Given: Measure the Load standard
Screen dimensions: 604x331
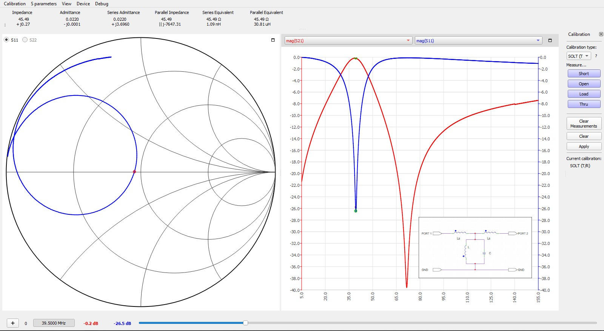Looking at the screenshot, I should pyautogui.click(x=584, y=94).
